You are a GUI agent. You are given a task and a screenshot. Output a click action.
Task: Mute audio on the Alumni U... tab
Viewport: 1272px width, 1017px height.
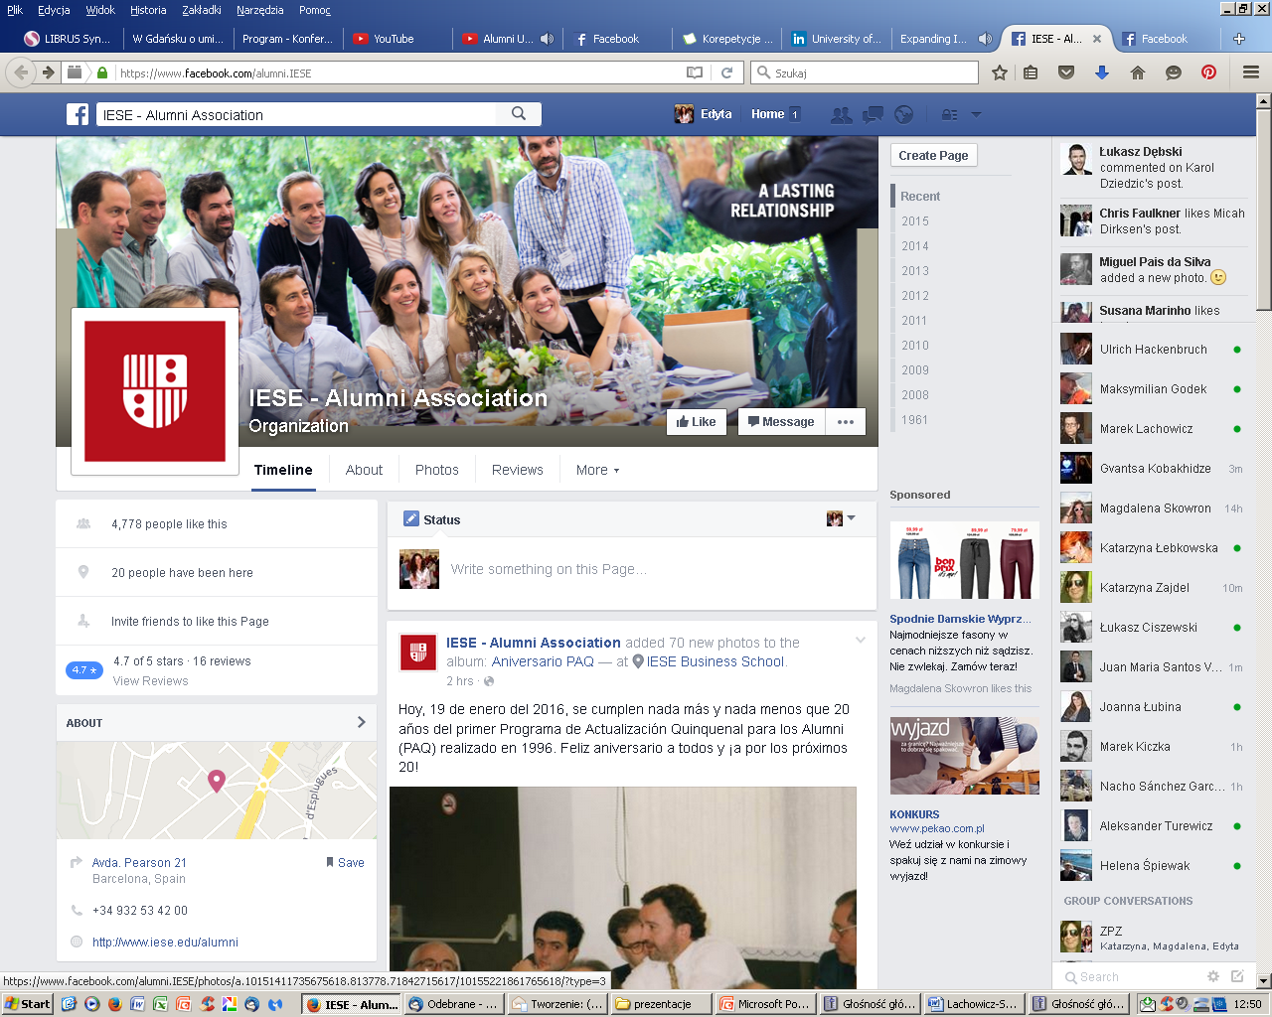pos(547,39)
